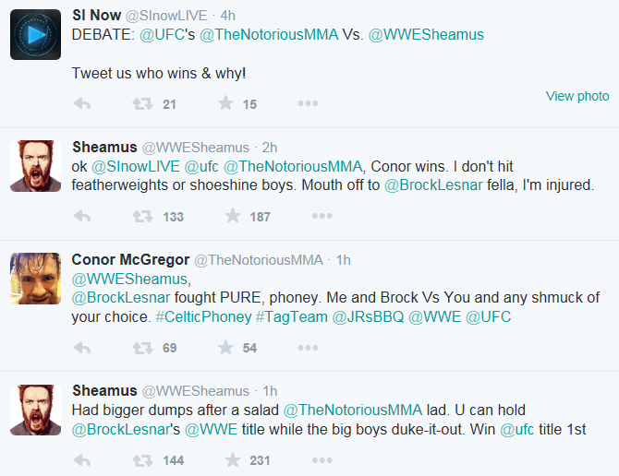
Task: Retweet Conor McGregor's tweet
Action: coord(141,348)
